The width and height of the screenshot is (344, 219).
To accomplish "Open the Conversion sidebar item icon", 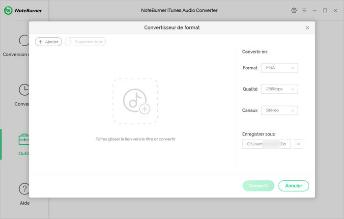I will coord(24,40).
